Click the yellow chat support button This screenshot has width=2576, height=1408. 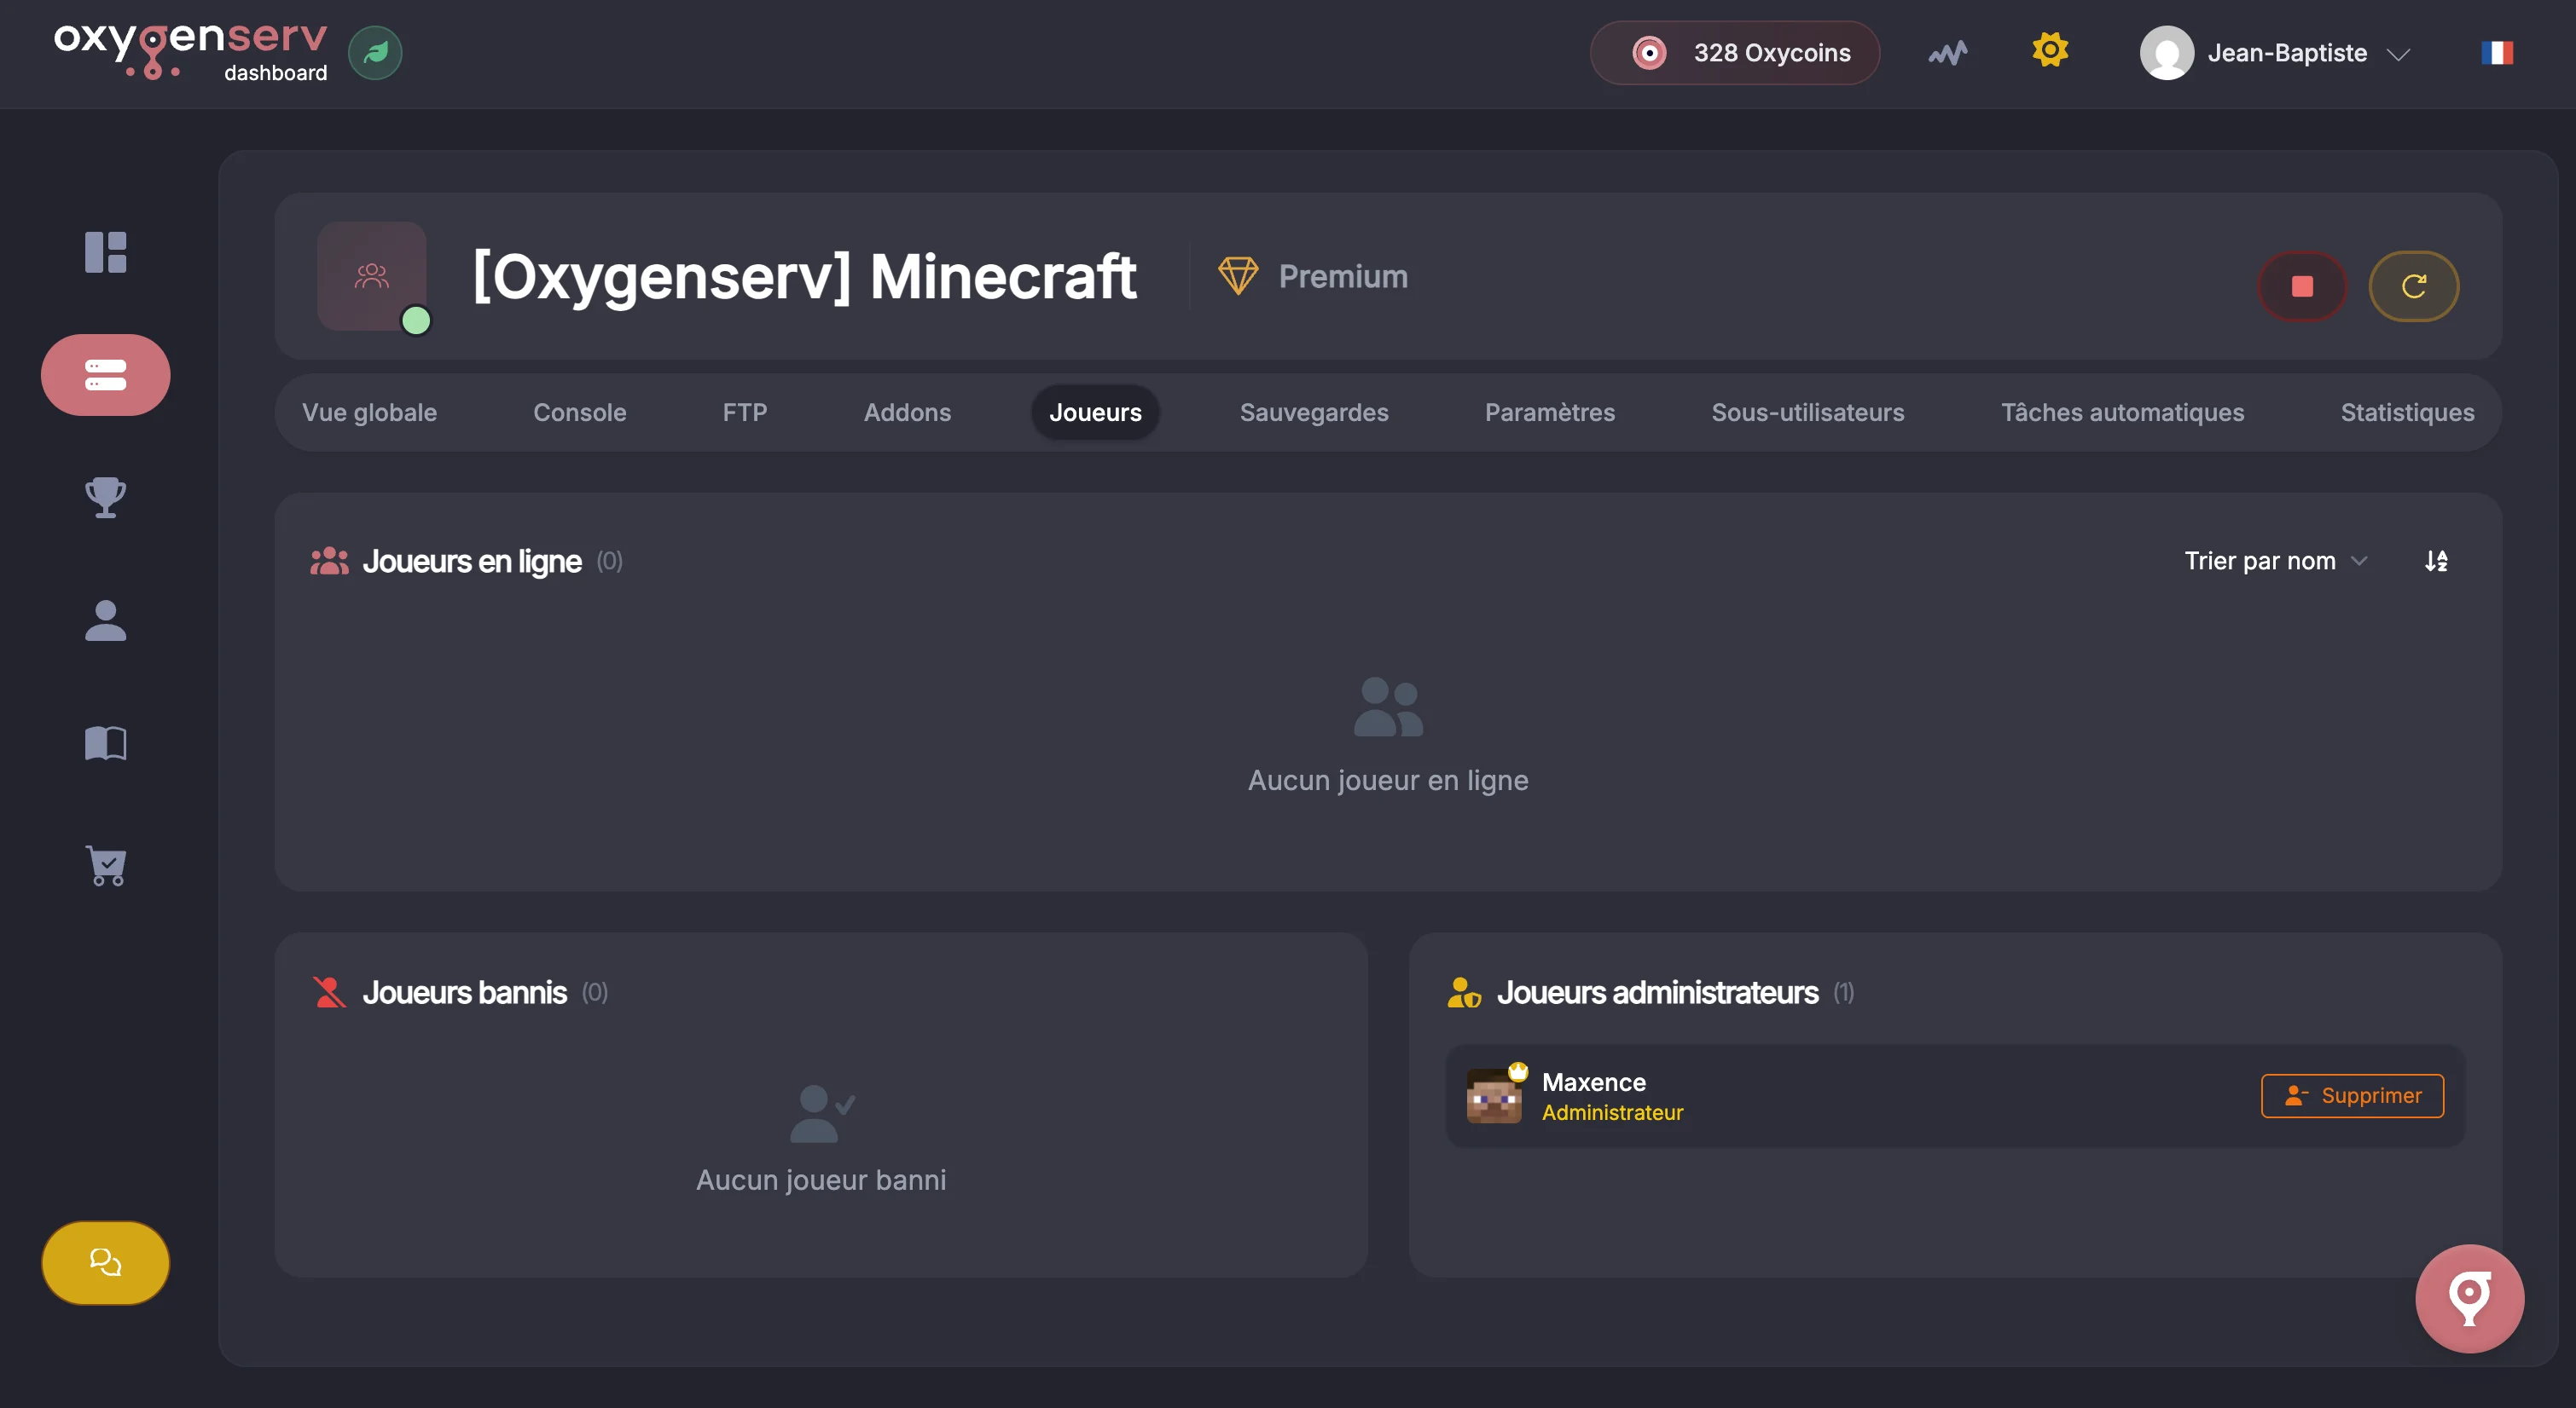click(105, 1262)
